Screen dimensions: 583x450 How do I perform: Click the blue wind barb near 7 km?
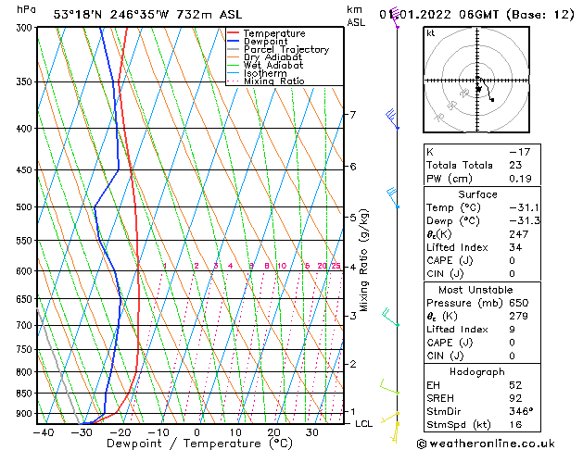pos(392,119)
